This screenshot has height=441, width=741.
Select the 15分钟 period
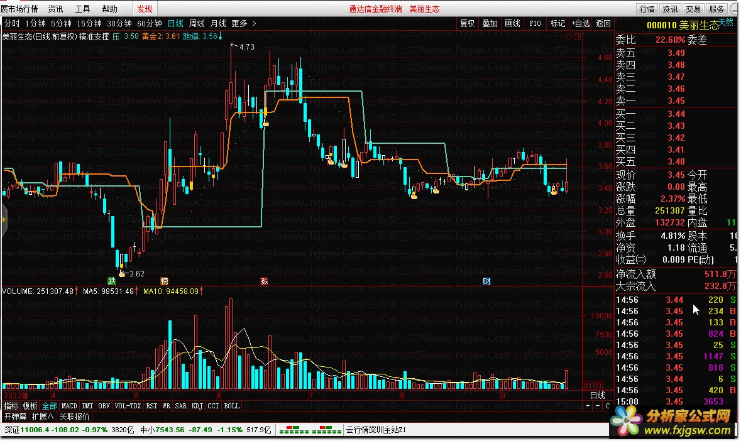point(89,23)
